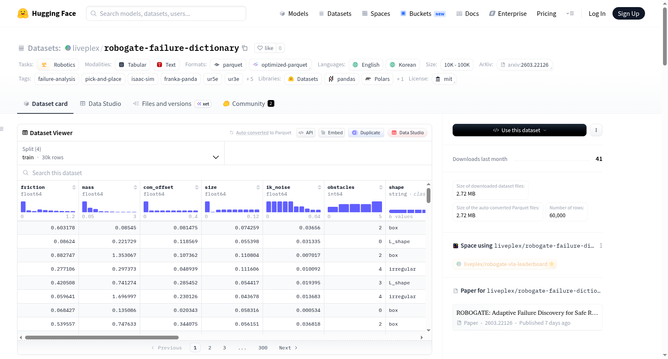Click the parquet format tag
Viewport: 668px width, 359px height.
click(x=228, y=65)
